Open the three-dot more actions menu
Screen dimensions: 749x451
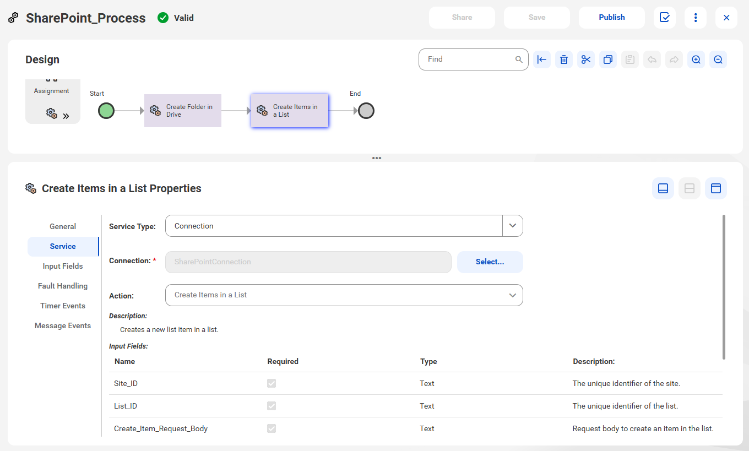tap(696, 18)
